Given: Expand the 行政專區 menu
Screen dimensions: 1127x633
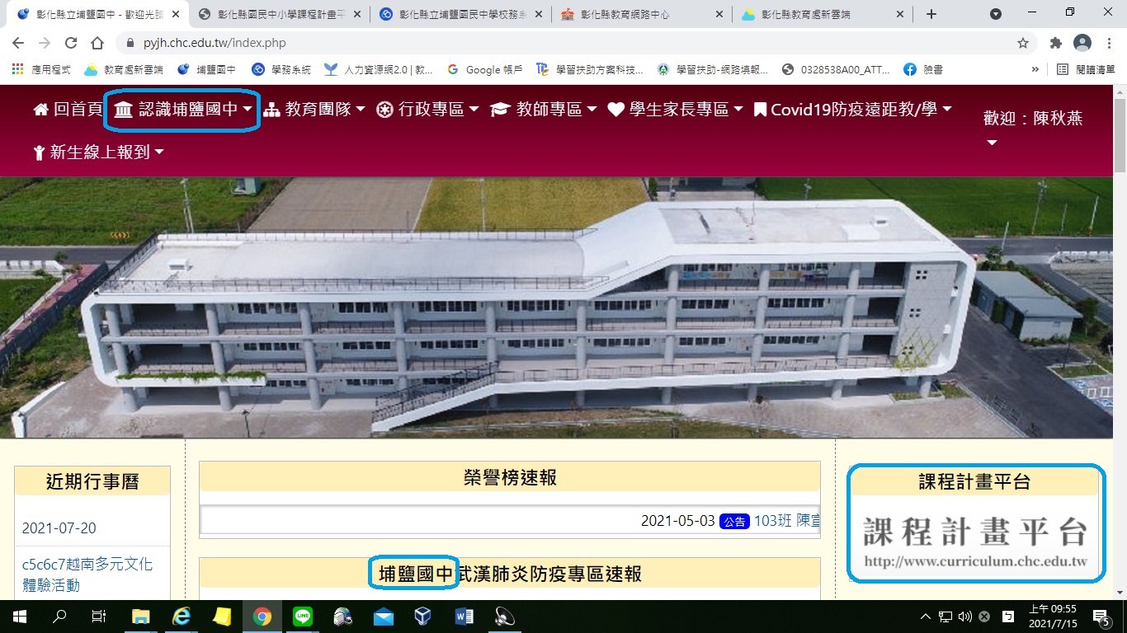Looking at the screenshot, I should (427, 109).
